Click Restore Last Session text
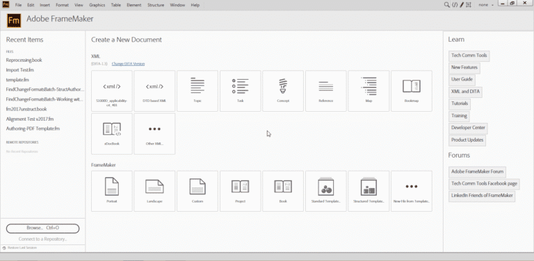534x261 pixels. 22,248
